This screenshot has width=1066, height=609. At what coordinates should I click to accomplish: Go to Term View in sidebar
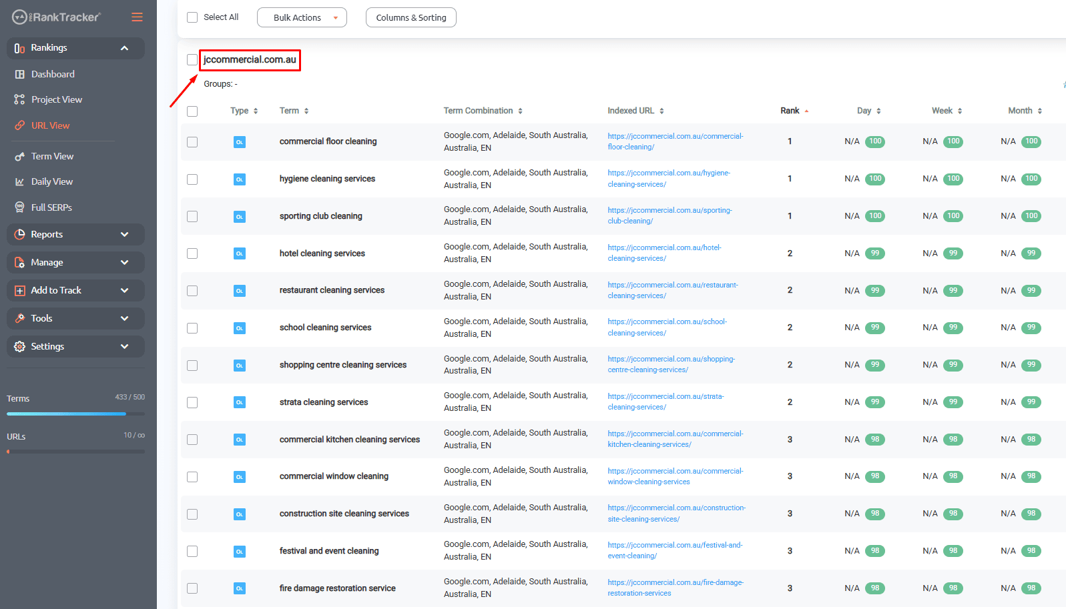52,156
